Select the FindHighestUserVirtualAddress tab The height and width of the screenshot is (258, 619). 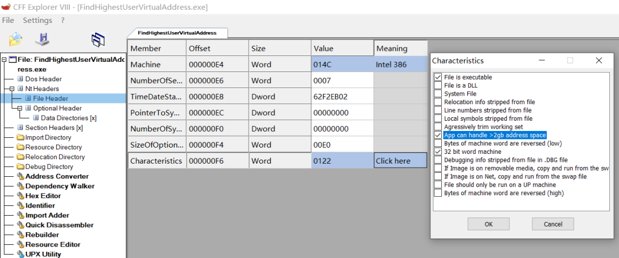coord(177,33)
